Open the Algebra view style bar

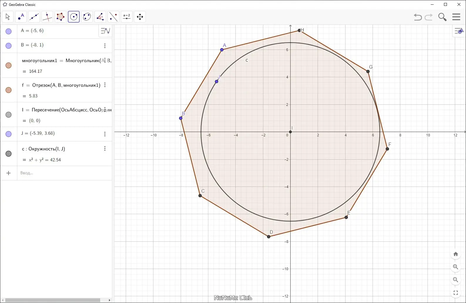coord(105,31)
